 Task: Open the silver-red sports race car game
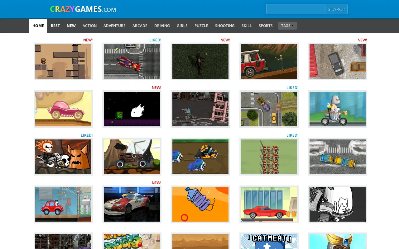click(132, 204)
